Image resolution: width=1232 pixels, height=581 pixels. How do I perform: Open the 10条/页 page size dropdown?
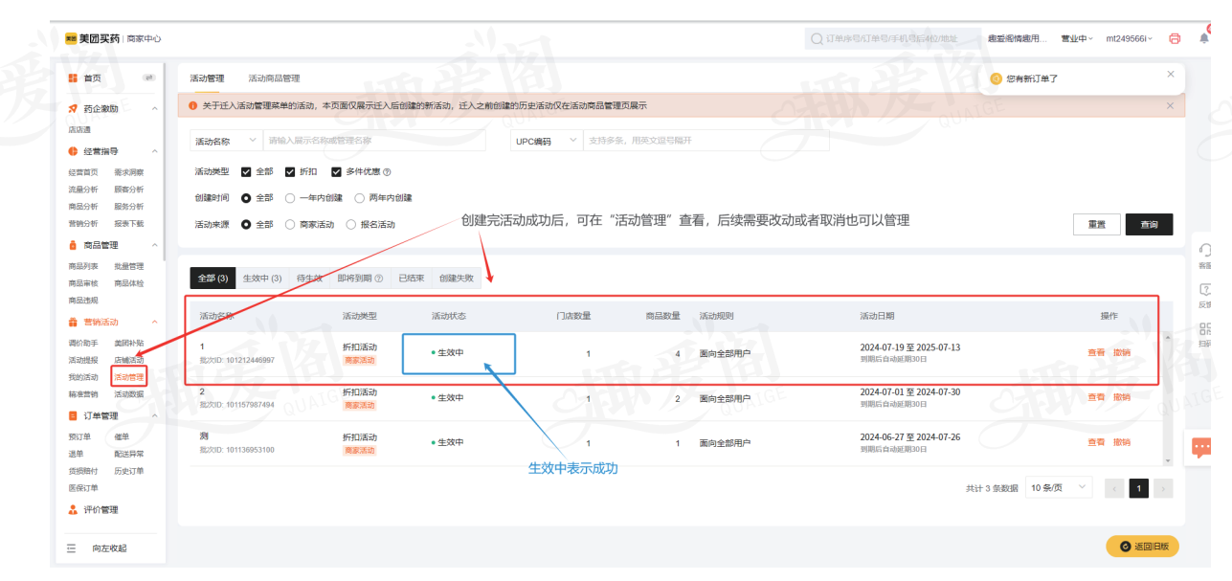(1058, 488)
